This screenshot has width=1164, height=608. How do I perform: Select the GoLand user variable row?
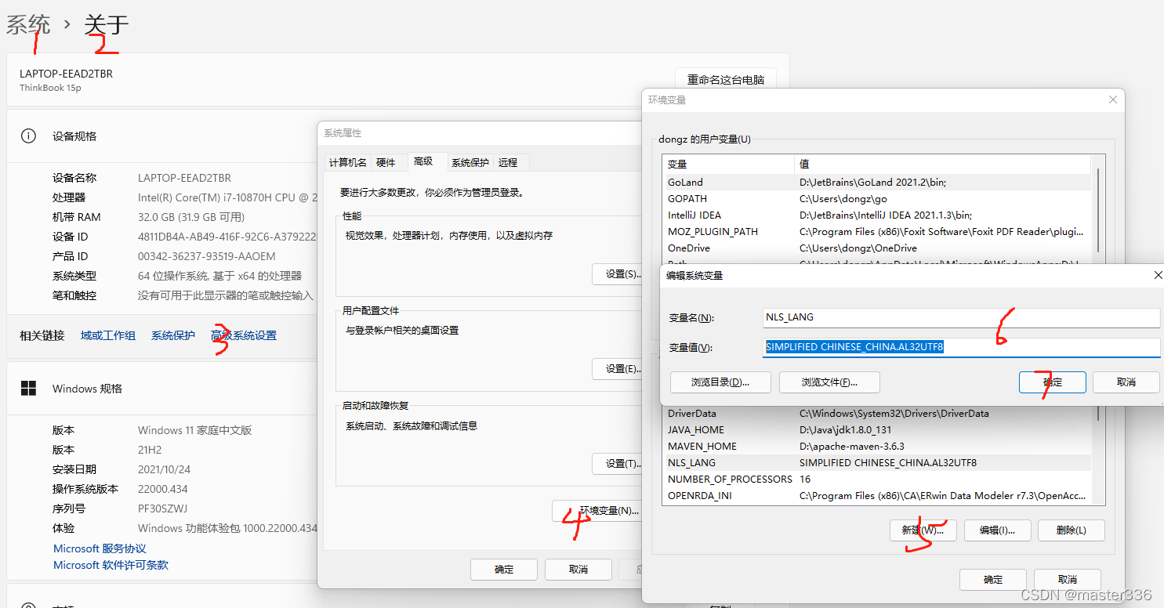pos(876,182)
